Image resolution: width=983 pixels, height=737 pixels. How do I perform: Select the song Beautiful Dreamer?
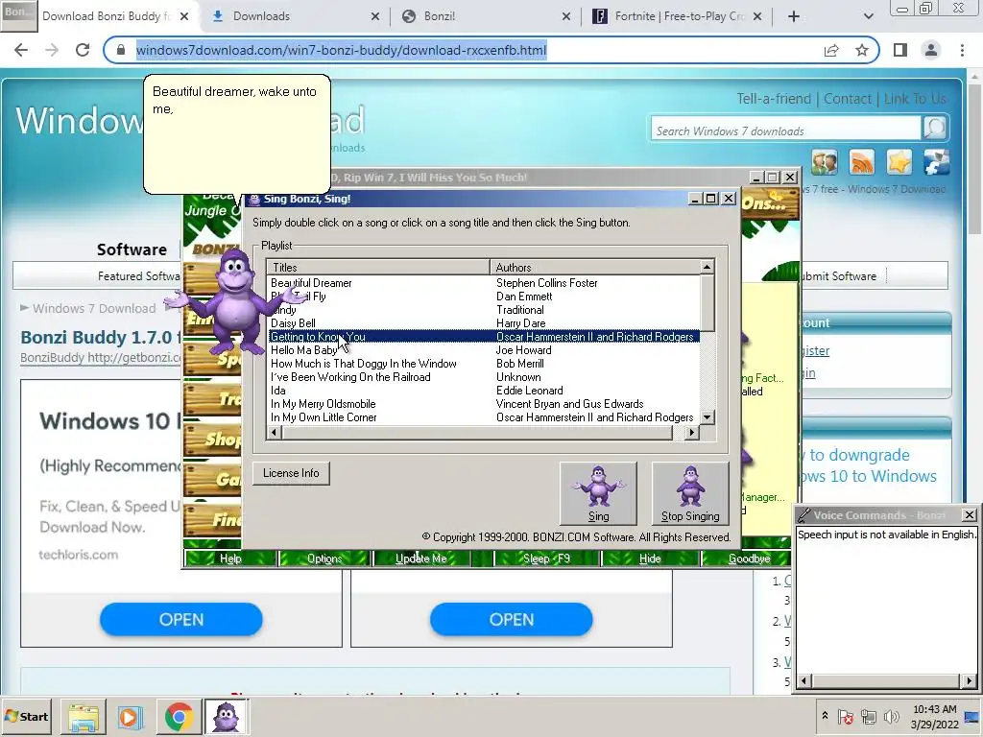pos(311,283)
